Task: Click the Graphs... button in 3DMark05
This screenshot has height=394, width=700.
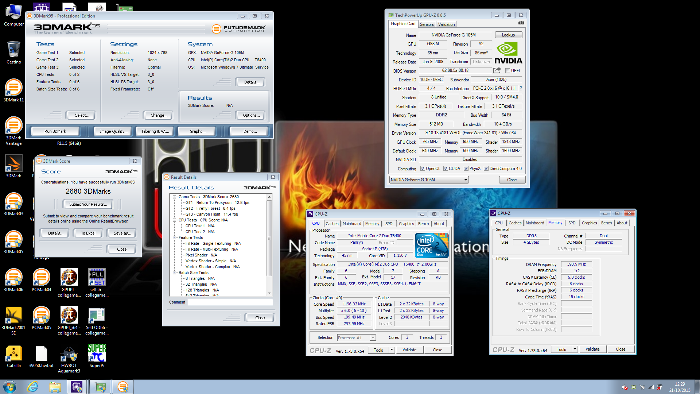Action: point(198,131)
